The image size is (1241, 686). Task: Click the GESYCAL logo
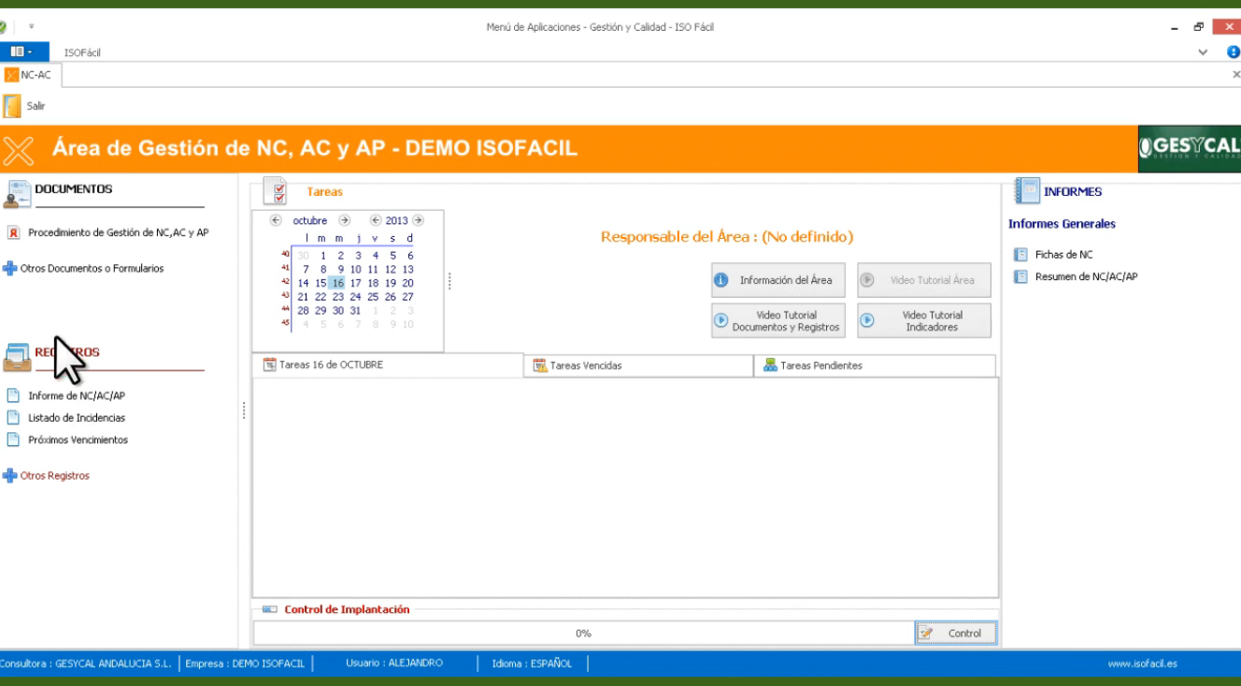1190,148
